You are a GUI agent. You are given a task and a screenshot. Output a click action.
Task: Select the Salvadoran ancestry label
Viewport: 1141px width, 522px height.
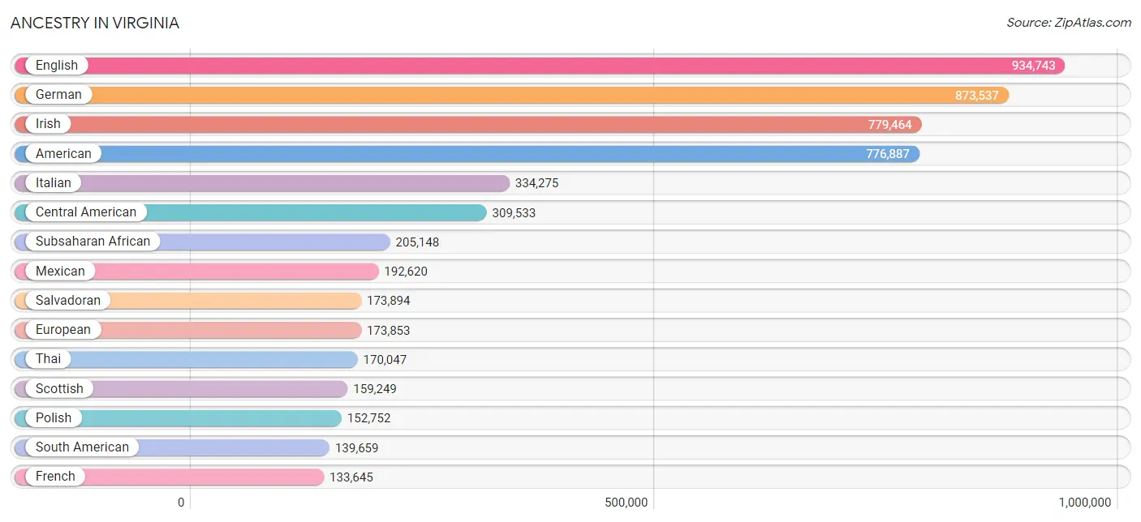tap(67, 300)
